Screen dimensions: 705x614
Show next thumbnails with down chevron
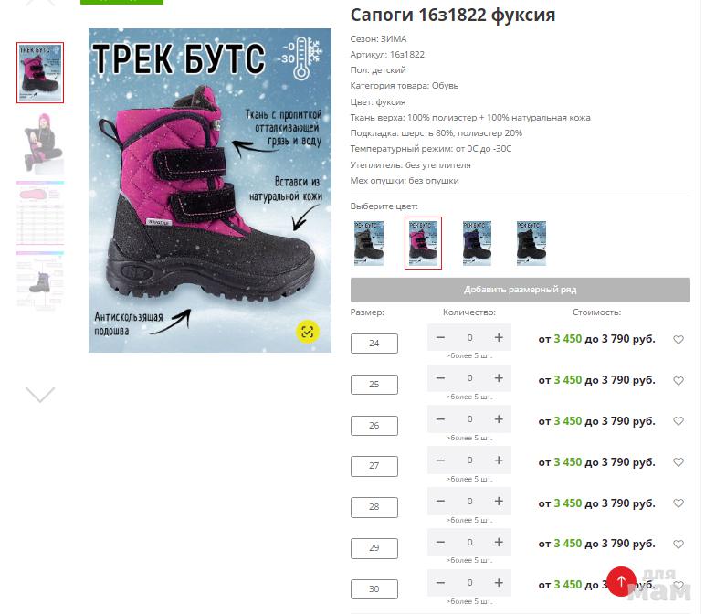point(40,395)
